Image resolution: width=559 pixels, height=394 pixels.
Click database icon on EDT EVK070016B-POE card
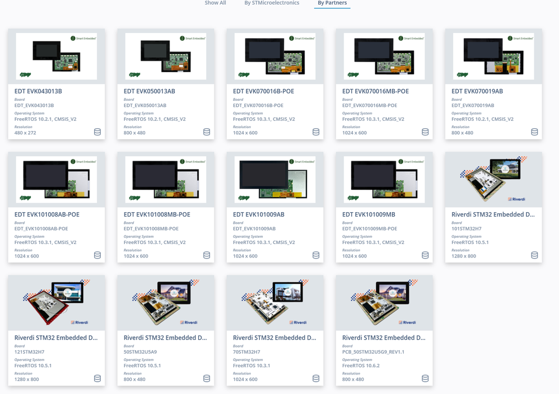pos(316,132)
